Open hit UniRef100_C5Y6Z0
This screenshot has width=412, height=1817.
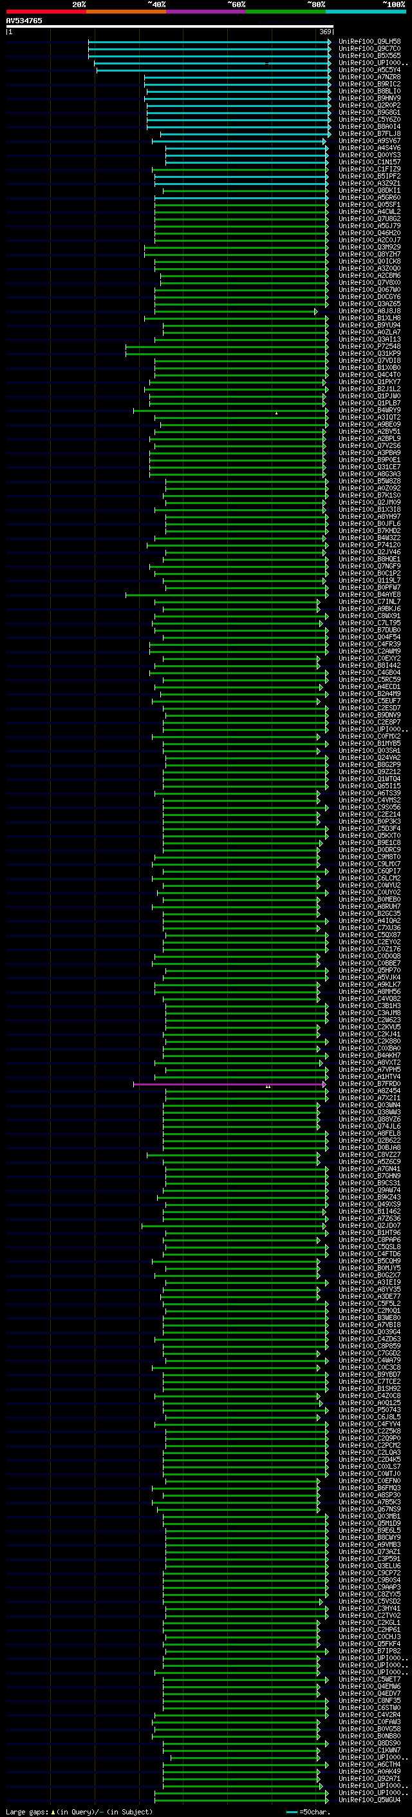[x=370, y=119]
